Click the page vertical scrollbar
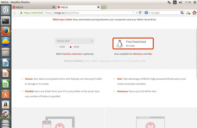This screenshot has width=197, height=128. point(196,53)
